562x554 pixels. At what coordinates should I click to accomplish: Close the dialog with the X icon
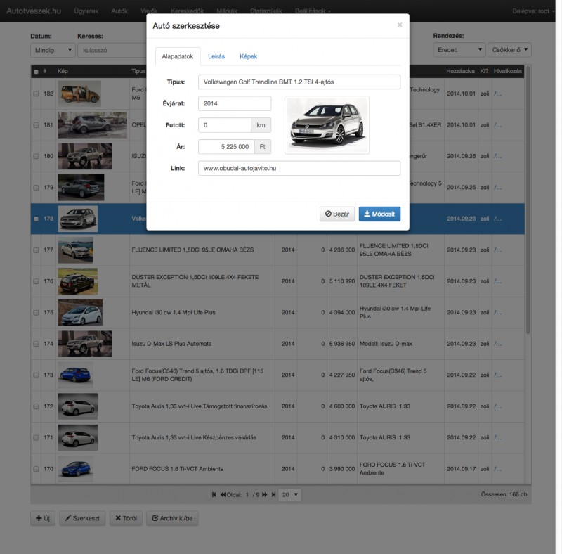(x=400, y=25)
